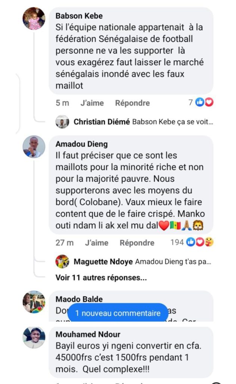Tap the 1 nouveau commentaire pill

[x=118, y=313]
